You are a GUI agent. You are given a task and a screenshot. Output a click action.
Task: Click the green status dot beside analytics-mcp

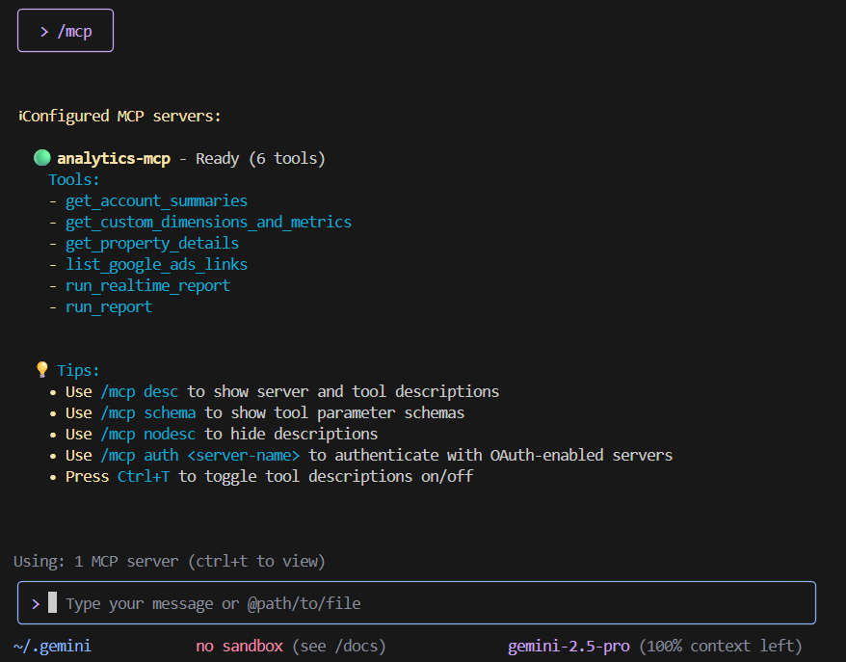(41, 158)
